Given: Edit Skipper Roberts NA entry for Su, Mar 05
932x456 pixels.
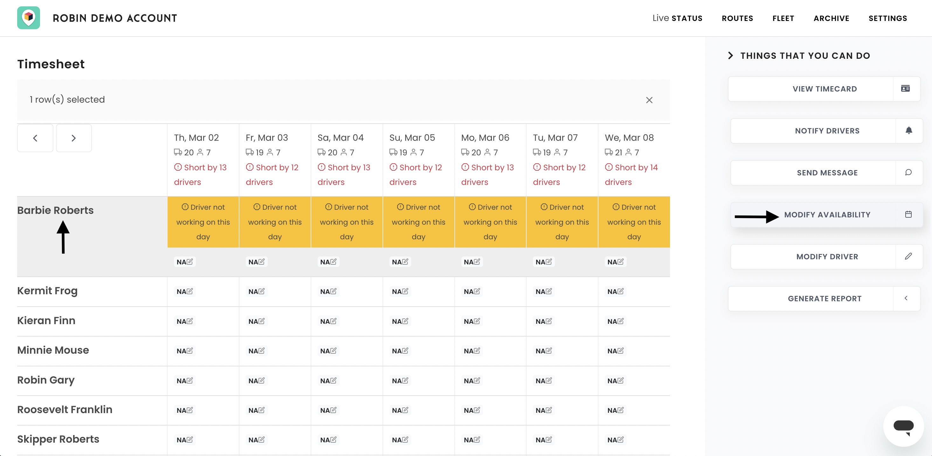Looking at the screenshot, I should coord(400,440).
